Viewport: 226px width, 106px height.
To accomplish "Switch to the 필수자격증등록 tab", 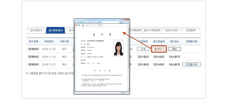I will point(152,30).
